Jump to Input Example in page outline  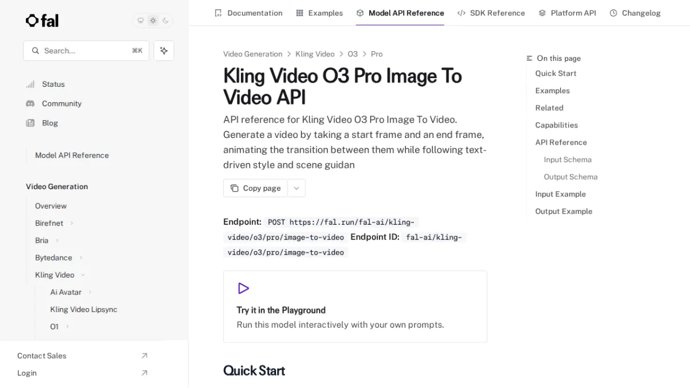tap(561, 194)
